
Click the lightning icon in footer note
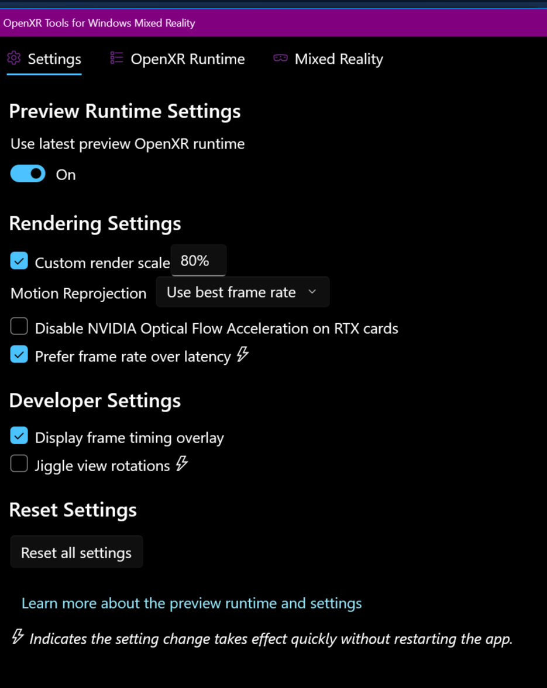(x=18, y=637)
